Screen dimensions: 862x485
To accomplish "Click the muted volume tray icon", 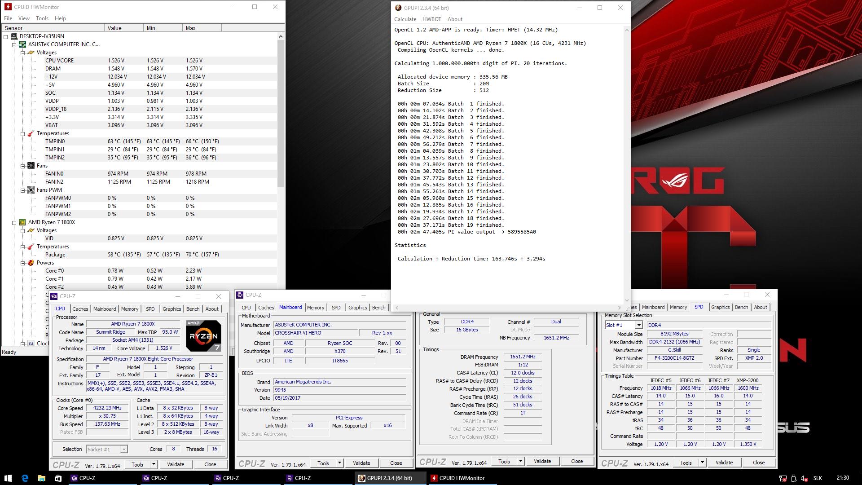I will pyautogui.click(x=805, y=478).
